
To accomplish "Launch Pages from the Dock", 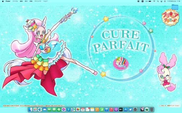I will point(97,110).
